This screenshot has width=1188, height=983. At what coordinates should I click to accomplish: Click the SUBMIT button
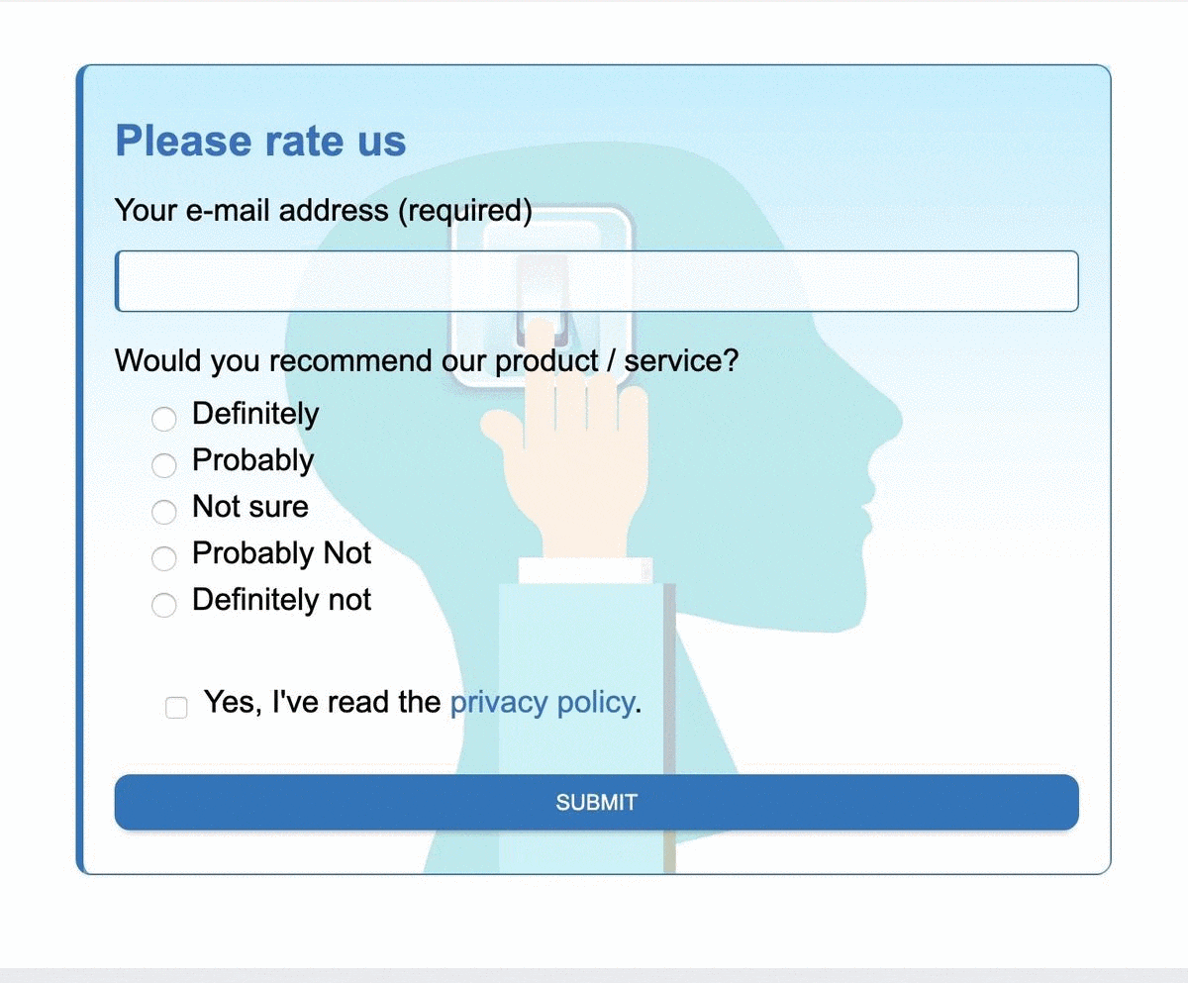596,802
